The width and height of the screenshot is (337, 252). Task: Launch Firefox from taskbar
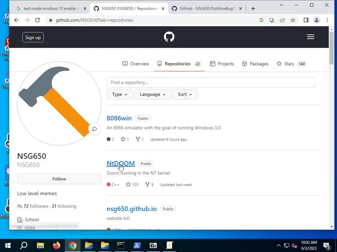57,245
